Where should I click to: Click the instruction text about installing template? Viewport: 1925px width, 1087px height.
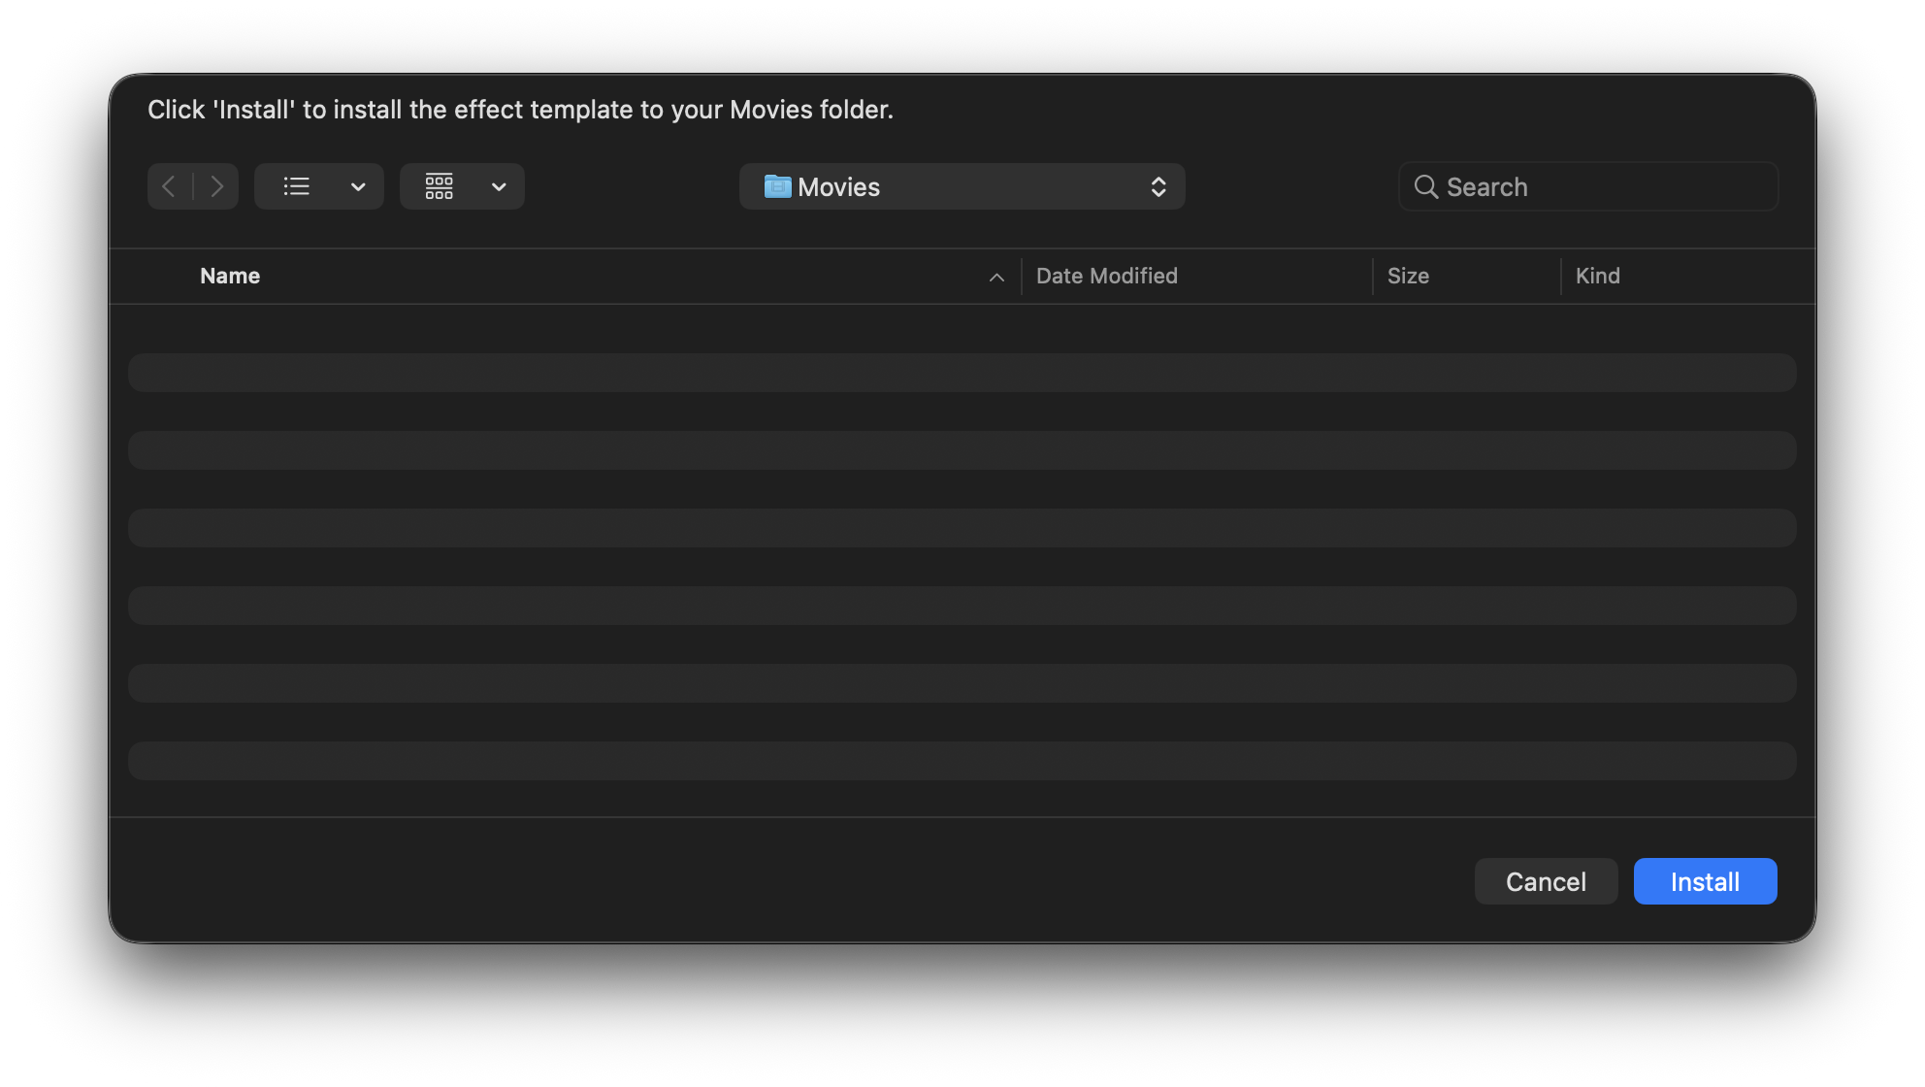(x=520, y=110)
